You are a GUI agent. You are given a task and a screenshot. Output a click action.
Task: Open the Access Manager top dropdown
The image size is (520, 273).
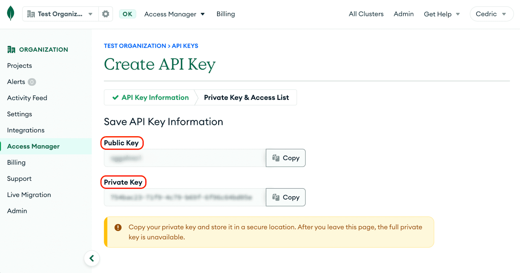(175, 14)
